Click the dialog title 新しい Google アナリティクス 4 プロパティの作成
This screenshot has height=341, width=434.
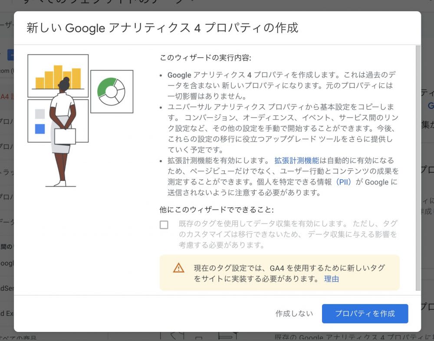(x=161, y=28)
